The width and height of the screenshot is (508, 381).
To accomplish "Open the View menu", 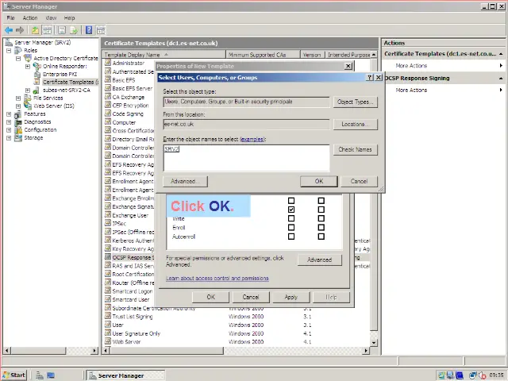I will [51, 17].
